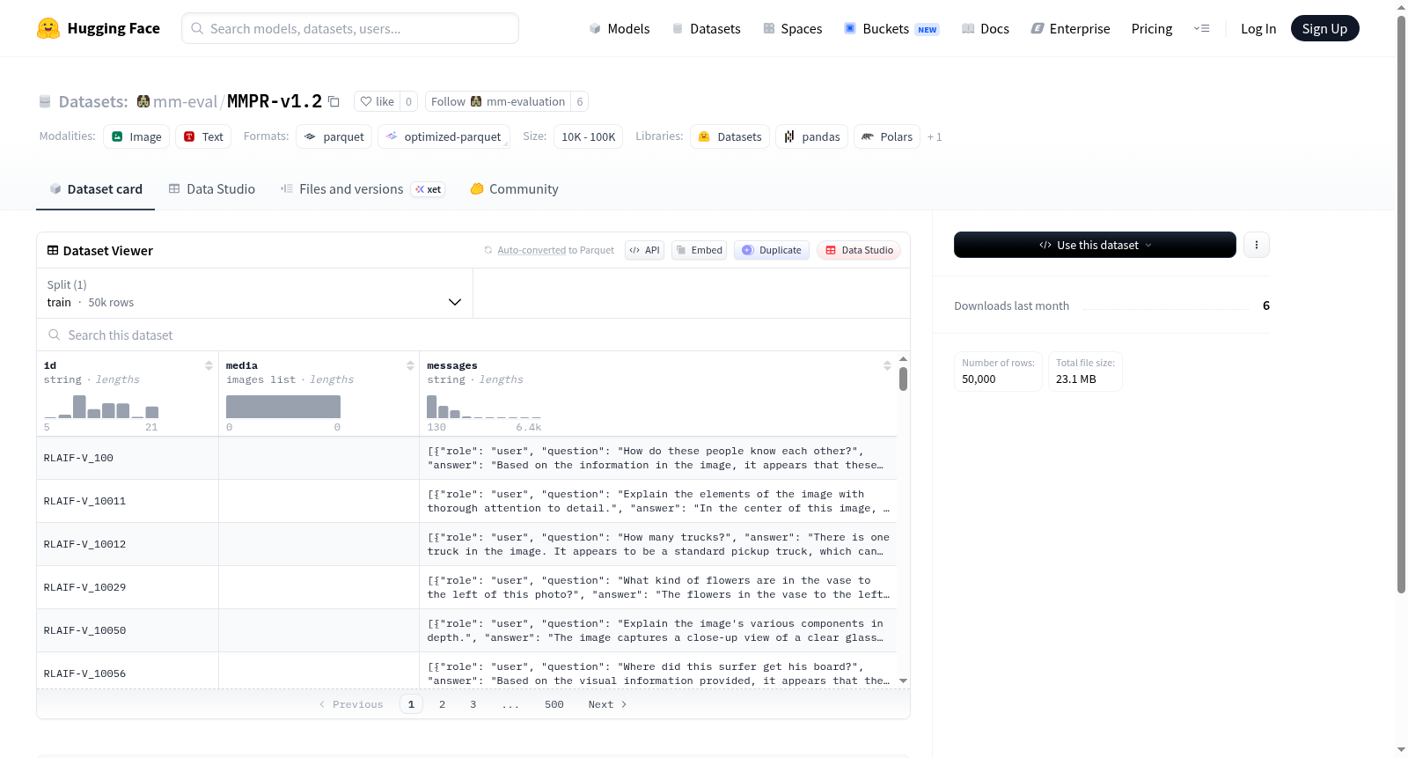Jump to page 500 of the dataset
The image size is (1408, 758).
click(554, 704)
